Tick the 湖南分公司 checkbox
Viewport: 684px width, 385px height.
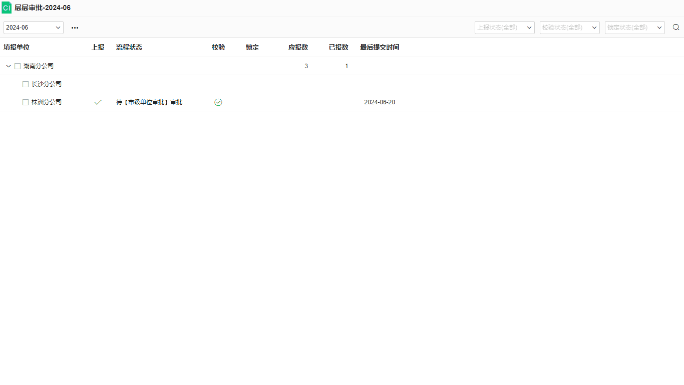point(18,66)
